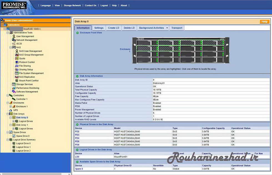
Task: Click the Home administrator icon
Action: (2, 20)
